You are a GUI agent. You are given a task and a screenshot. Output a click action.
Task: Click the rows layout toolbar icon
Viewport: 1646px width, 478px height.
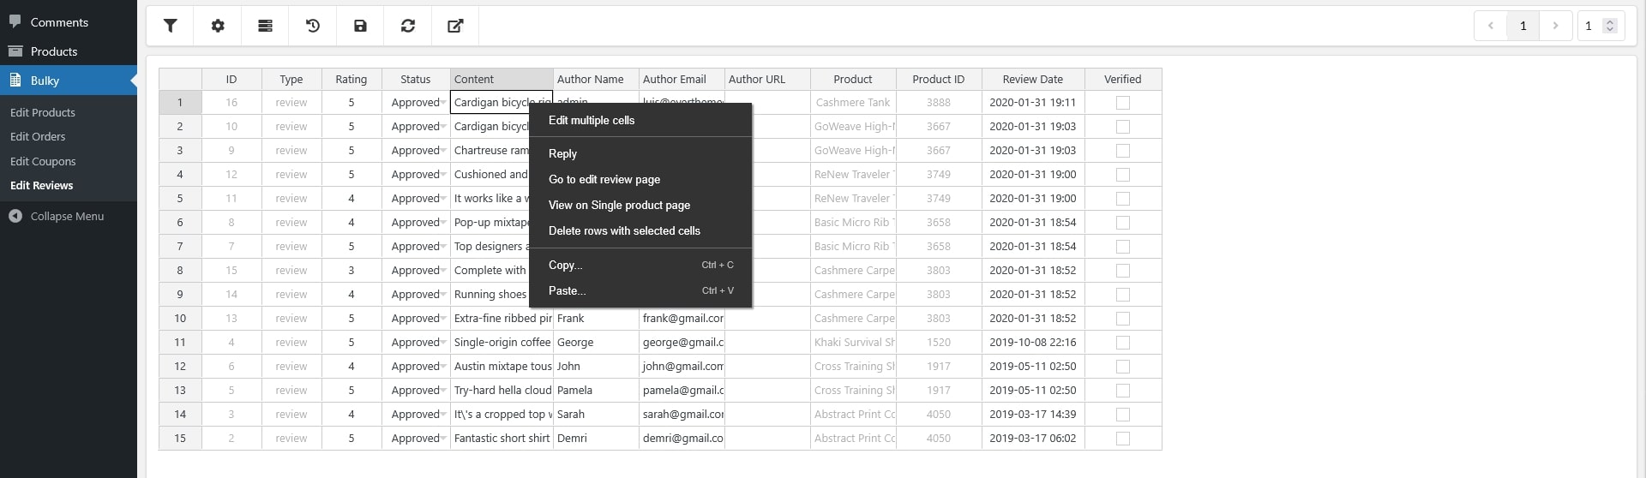tap(266, 26)
